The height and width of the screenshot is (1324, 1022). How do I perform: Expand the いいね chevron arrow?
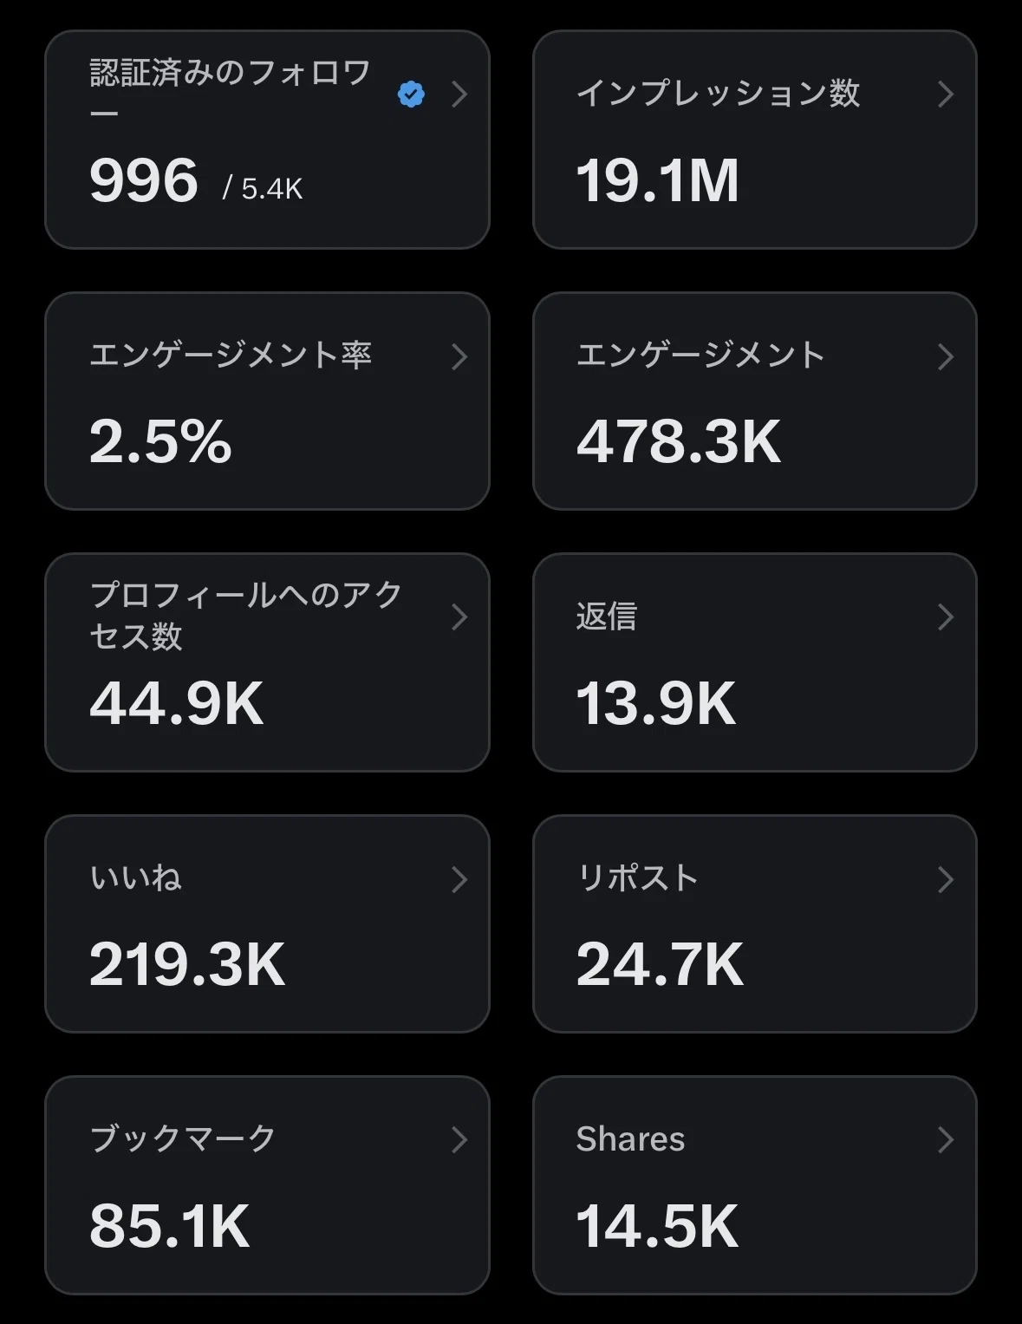460,879
